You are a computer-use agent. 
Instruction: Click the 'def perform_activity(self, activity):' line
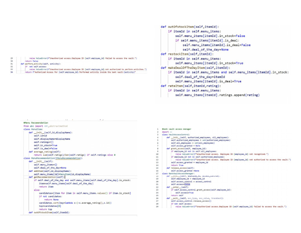coord(41,64)
